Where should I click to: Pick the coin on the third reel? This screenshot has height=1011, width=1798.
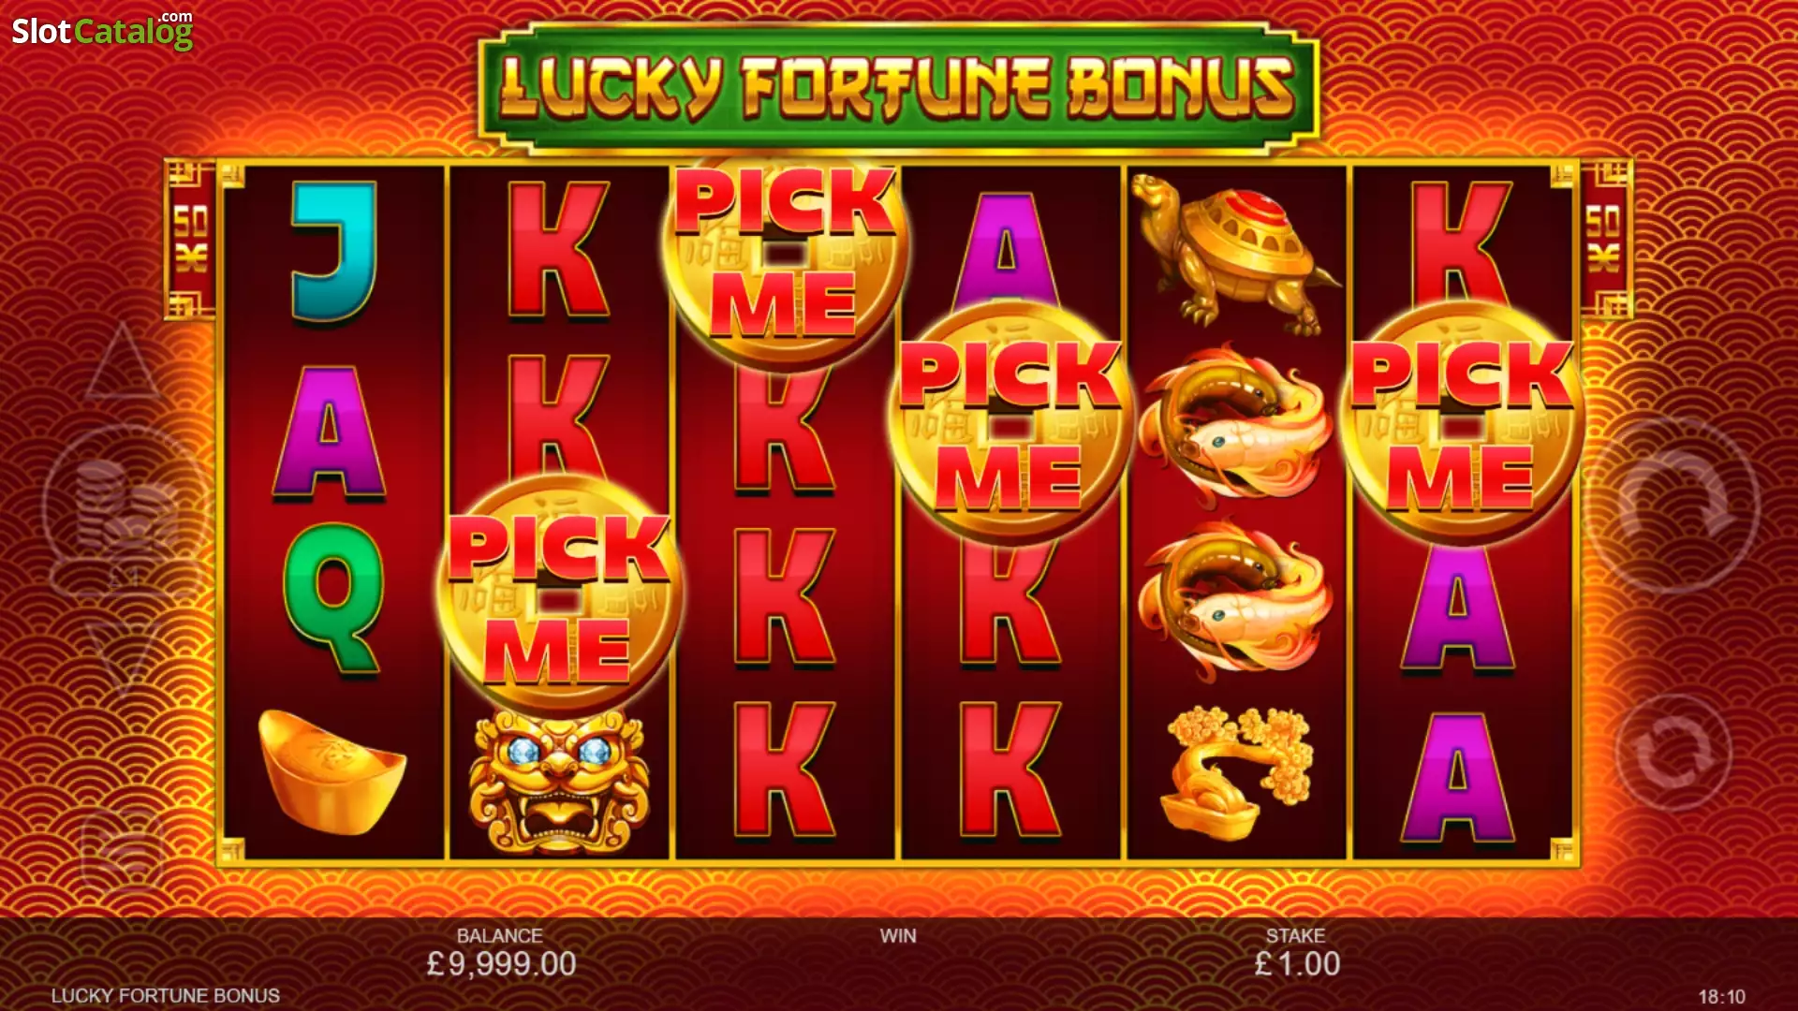point(785,253)
